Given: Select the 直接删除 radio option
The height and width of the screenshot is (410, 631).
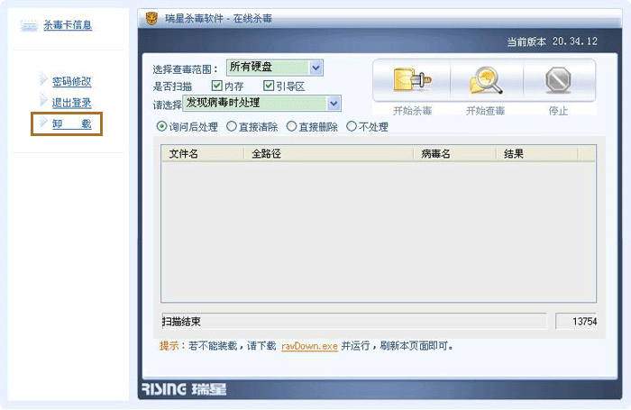Looking at the screenshot, I should [291, 126].
